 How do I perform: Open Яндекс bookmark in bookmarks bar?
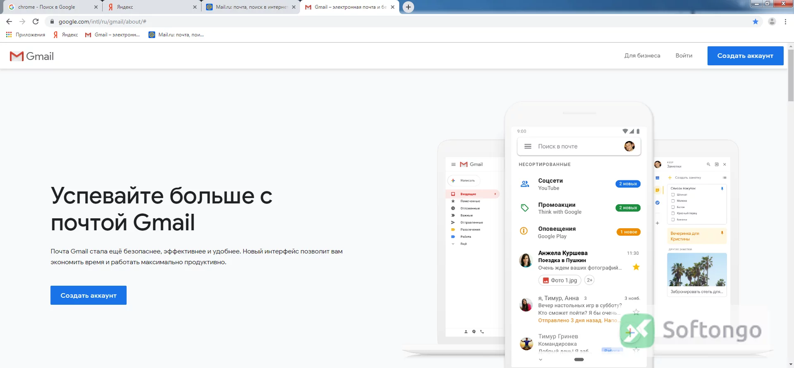click(x=65, y=35)
